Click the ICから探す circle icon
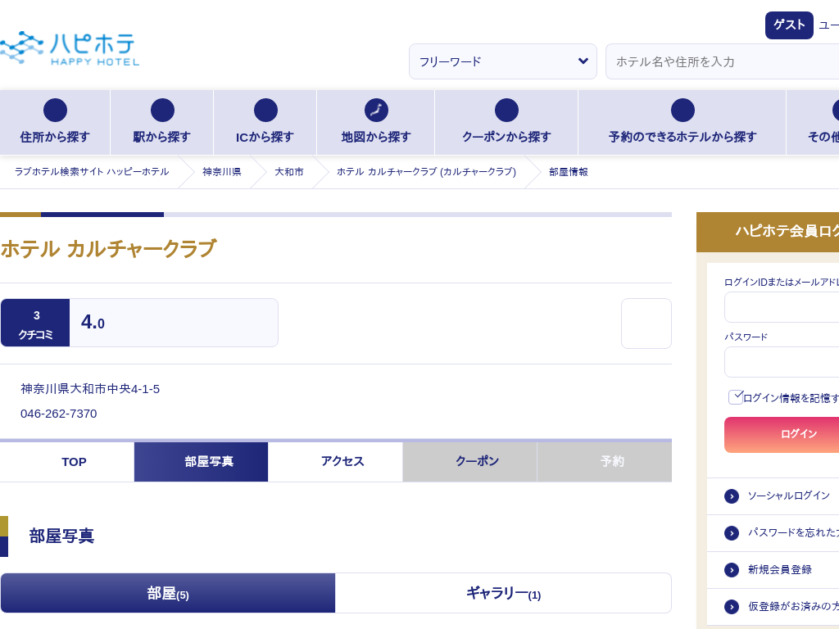839x629 pixels. click(x=265, y=111)
